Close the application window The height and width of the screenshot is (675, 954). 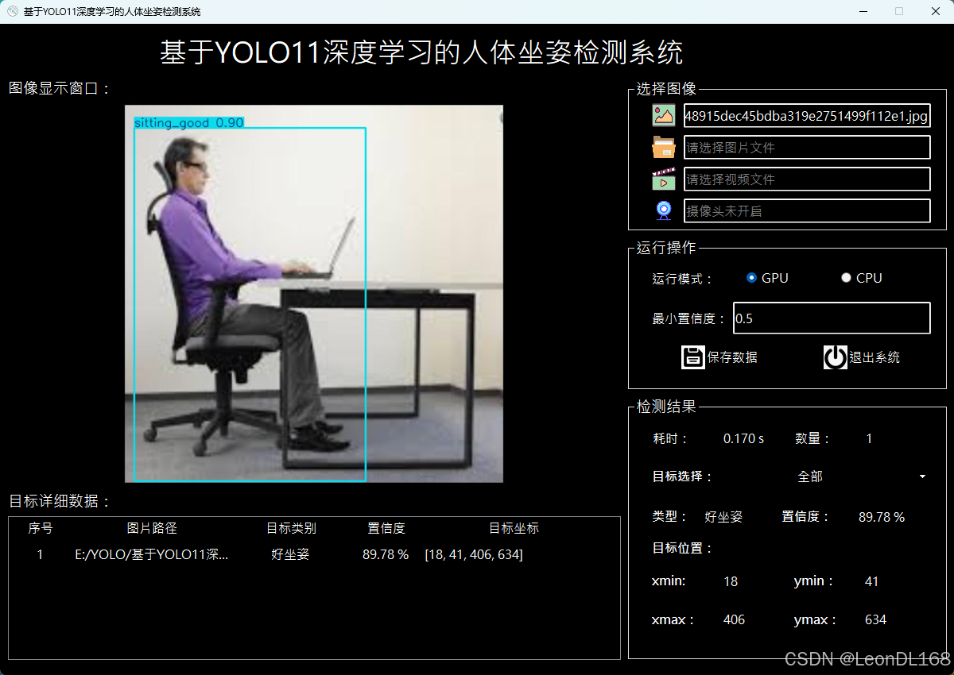pyautogui.click(x=936, y=11)
